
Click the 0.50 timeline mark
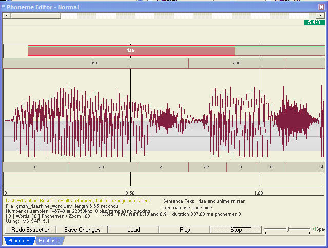130,193
